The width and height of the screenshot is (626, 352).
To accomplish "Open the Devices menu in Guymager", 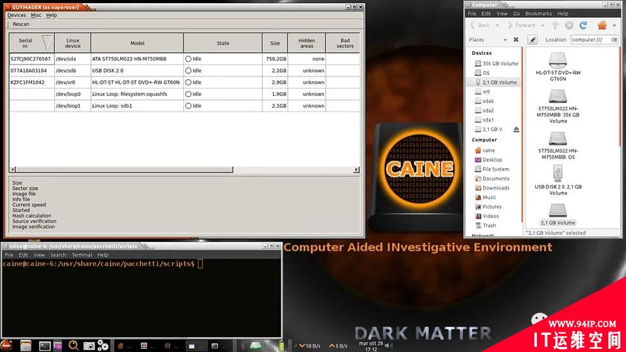I will click(x=16, y=15).
